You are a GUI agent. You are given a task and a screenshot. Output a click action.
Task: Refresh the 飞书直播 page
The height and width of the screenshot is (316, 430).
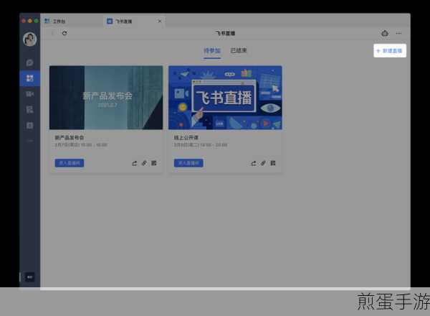pyautogui.click(x=64, y=33)
